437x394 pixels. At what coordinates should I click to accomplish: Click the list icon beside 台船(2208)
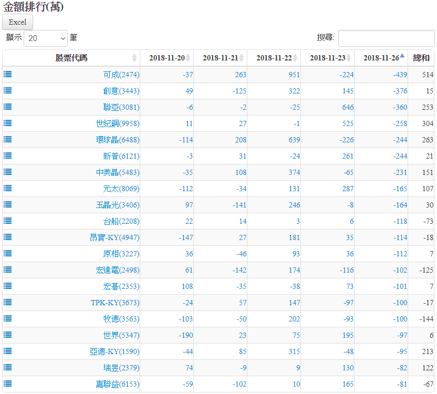pyautogui.click(x=8, y=221)
